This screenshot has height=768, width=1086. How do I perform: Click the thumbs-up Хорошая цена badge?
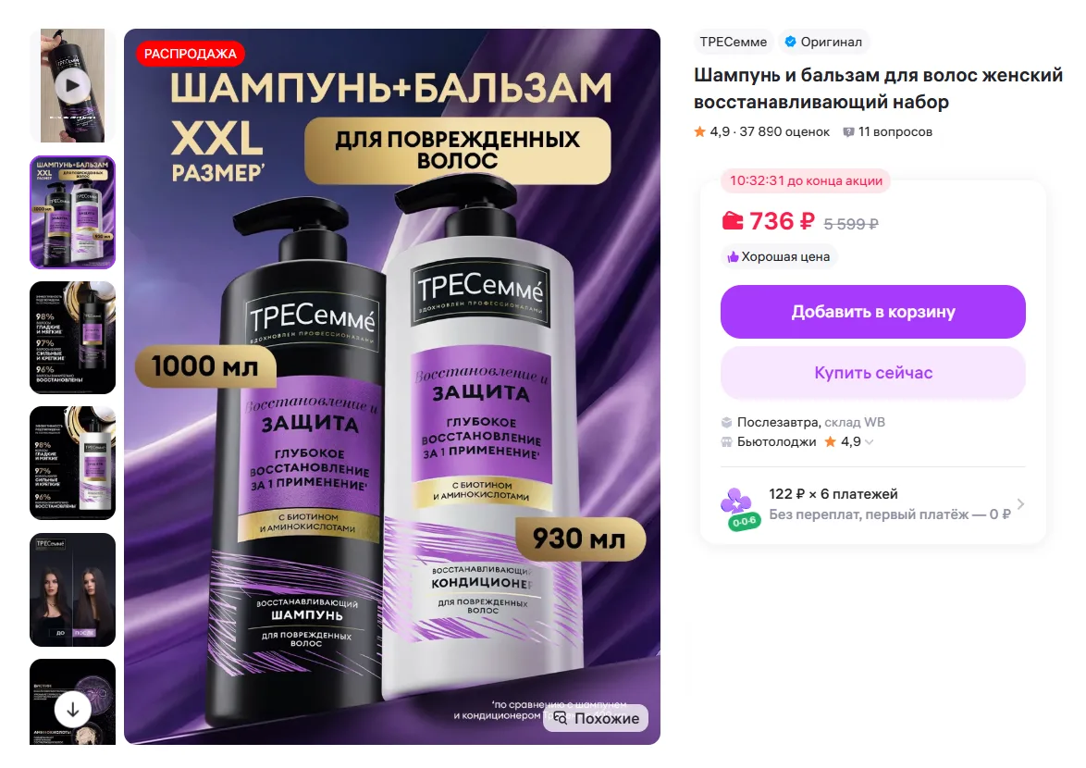[x=779, y=257]
